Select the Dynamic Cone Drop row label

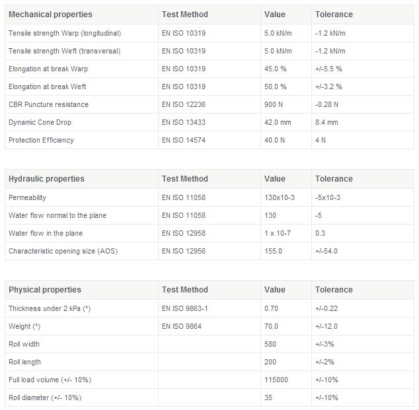[40, 122]
